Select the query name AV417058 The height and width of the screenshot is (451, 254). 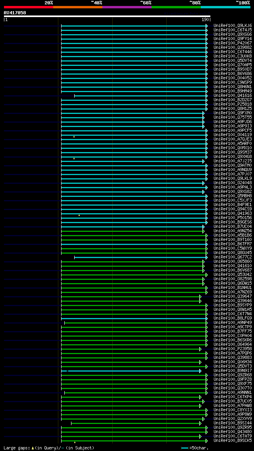click(15, 13)
